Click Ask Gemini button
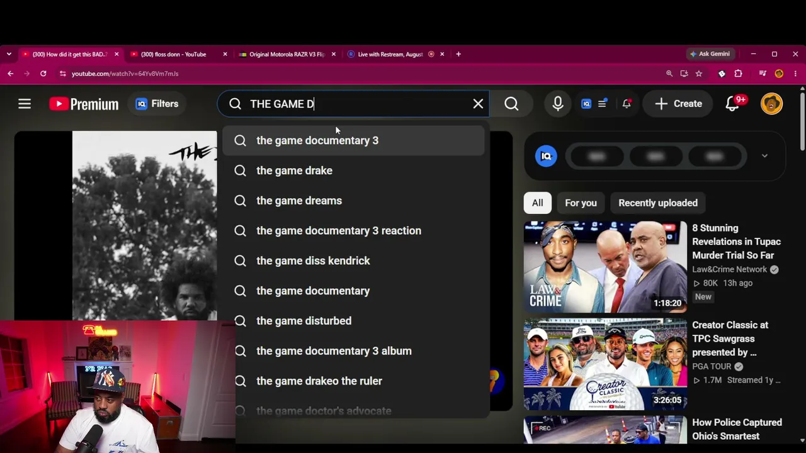 (x=710, y=54)
